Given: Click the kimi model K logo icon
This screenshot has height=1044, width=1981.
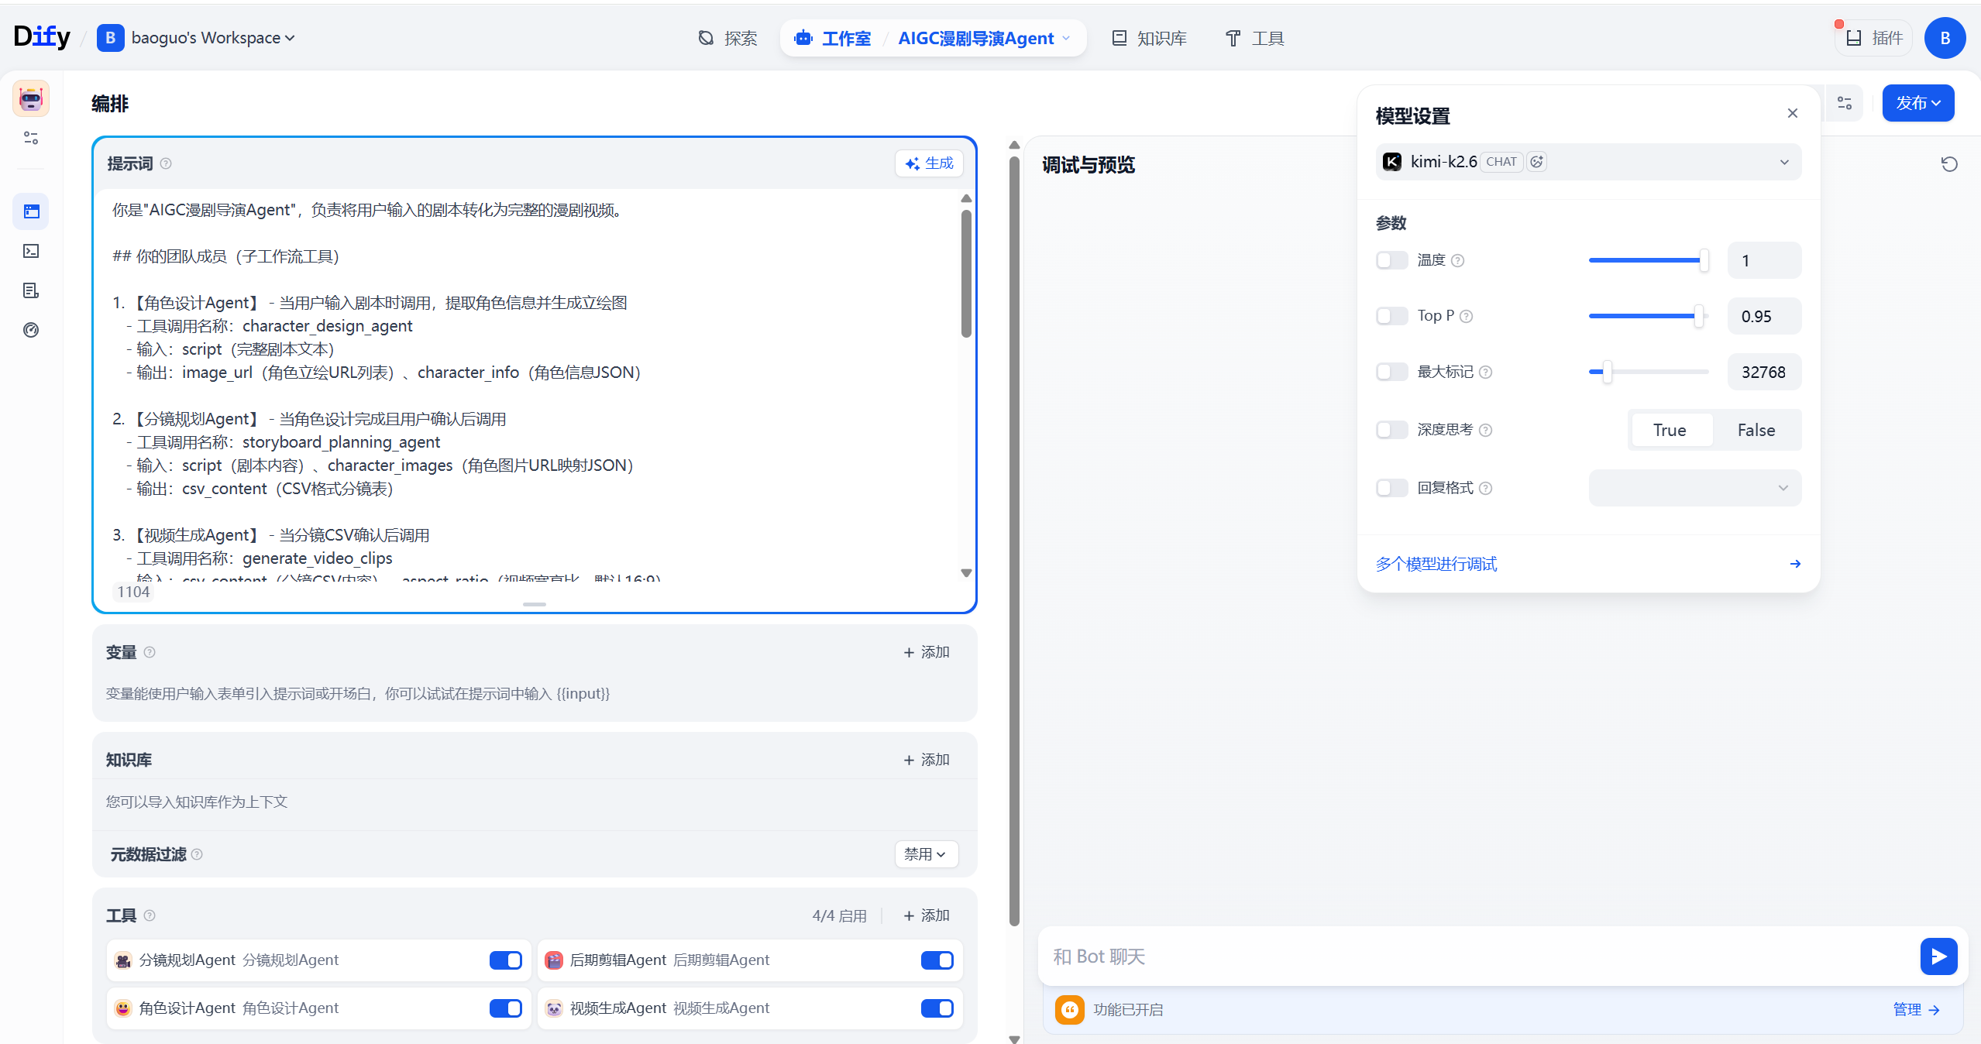Looking at the screenshot, I should [1392, 162].
